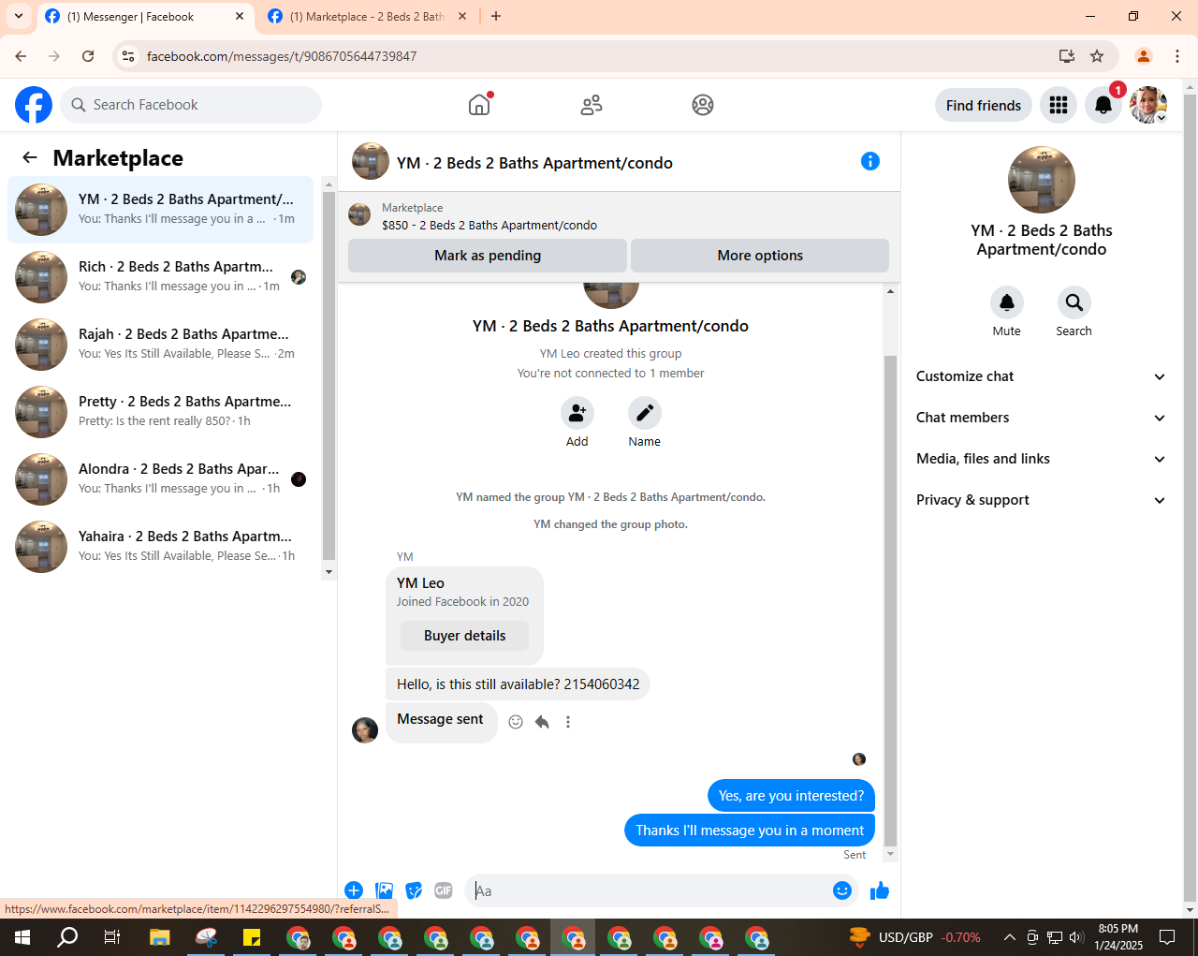Click 'Yes, are you interested?' message bubble
This screenshot has width=1198, height=956.
[x=791, y=796]
